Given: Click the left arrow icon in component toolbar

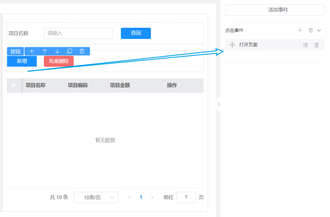Looking at the screenshot, I should tap(33, 51).
